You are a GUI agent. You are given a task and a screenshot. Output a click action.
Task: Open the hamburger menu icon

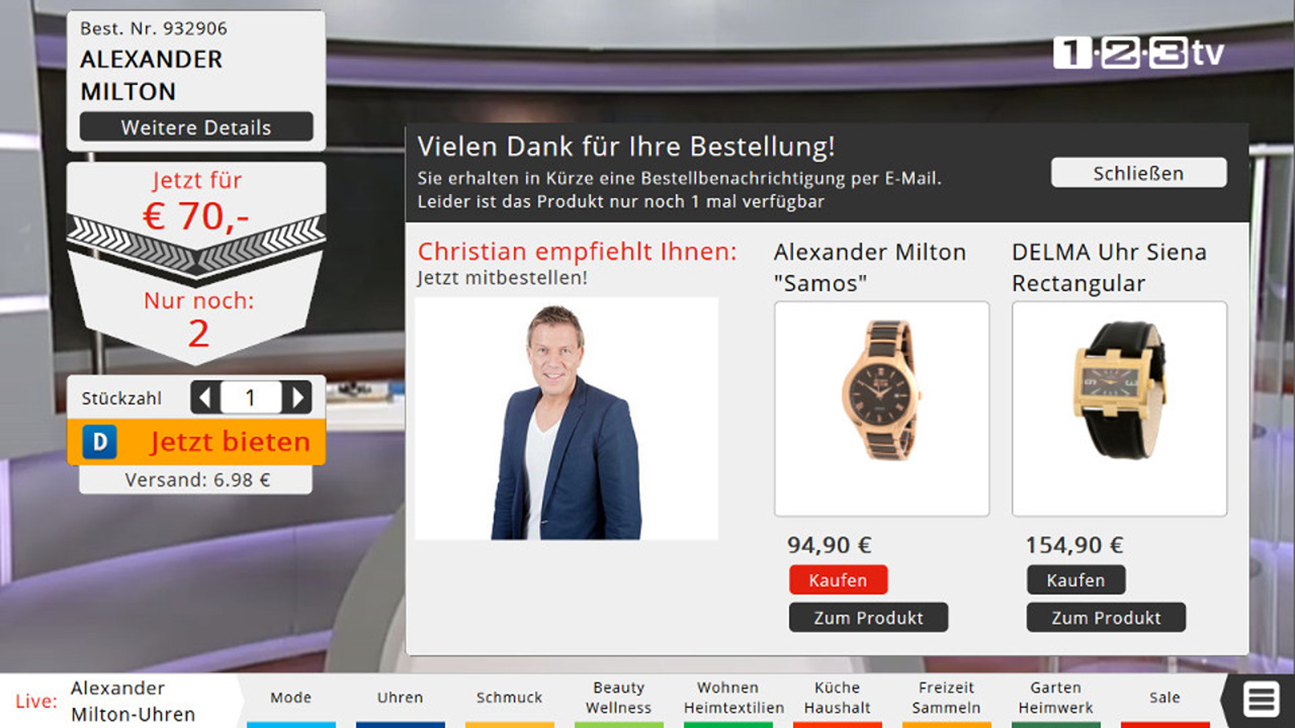point(1261,699)
